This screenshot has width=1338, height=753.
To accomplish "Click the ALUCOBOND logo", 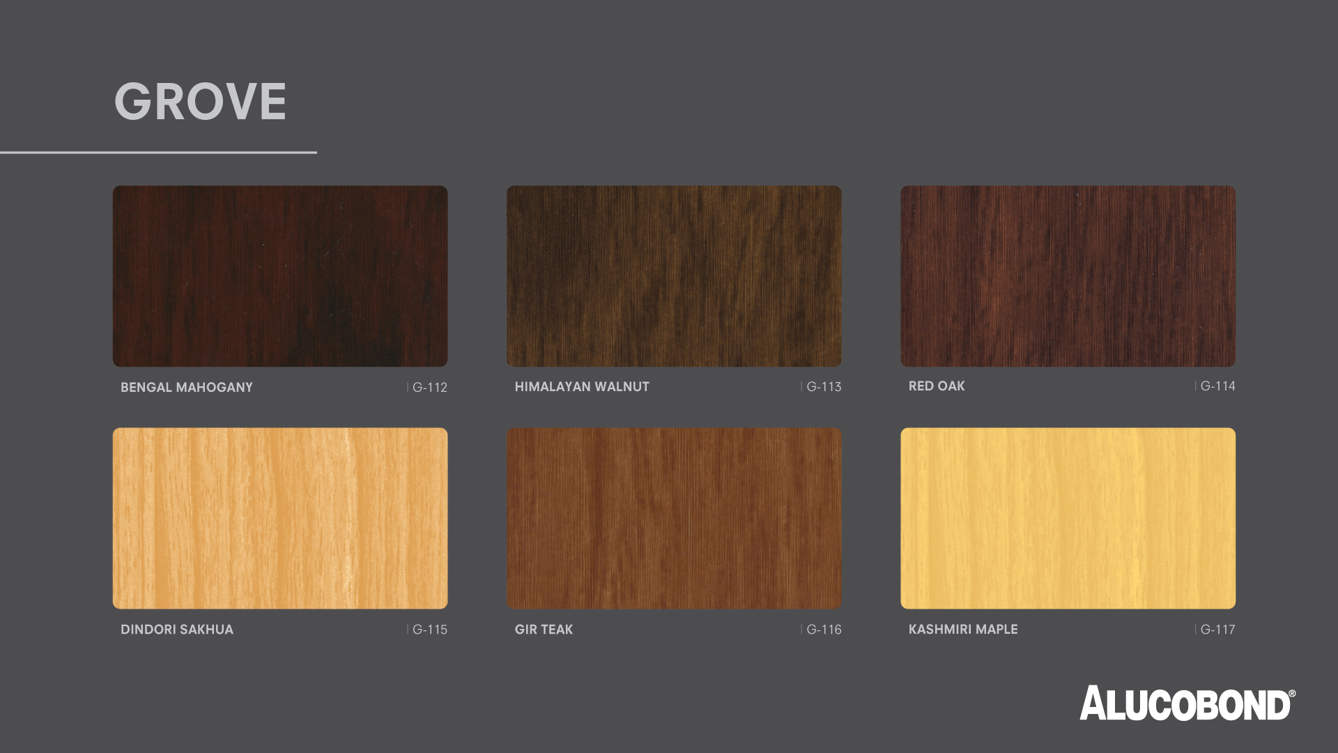I will 1187,703.
